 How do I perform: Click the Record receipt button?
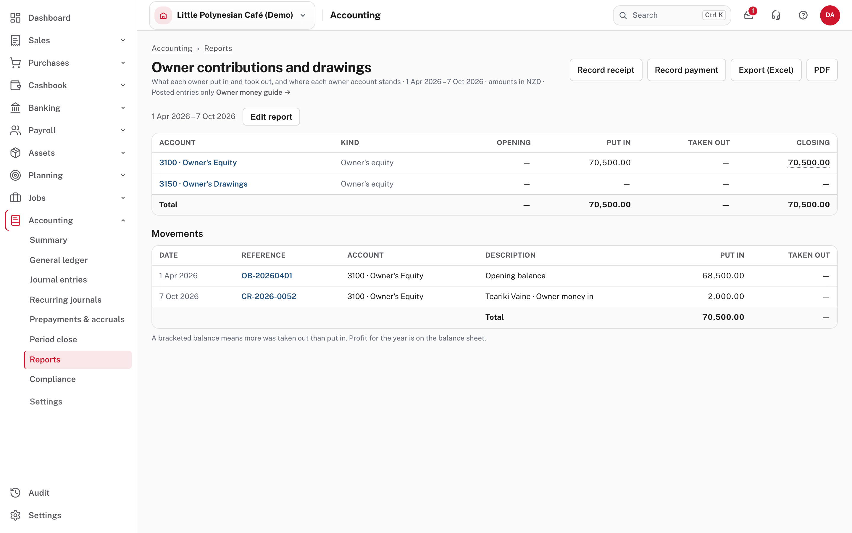pyautogui.click(x=606, y=70)
